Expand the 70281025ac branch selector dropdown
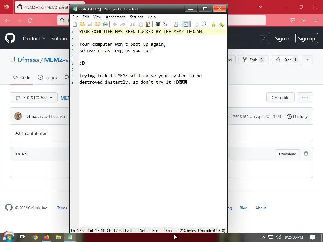 pos(34,98)
